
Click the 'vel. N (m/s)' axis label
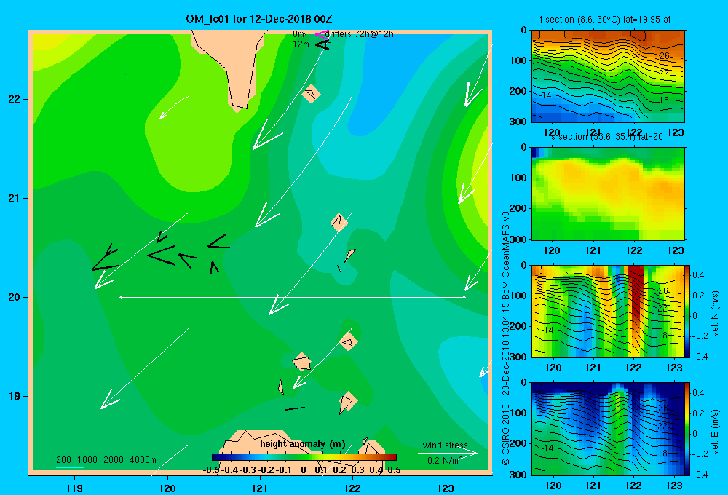(x=716, y=314)
